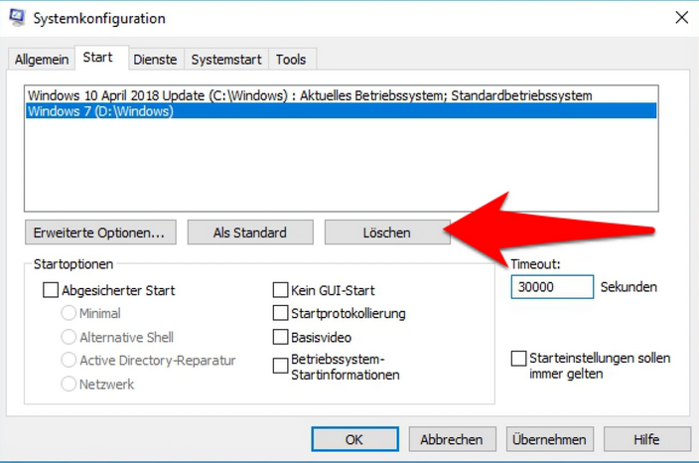Choose Active Directory-Reparatur radio option
699x463 pixels.
point(69,360)
